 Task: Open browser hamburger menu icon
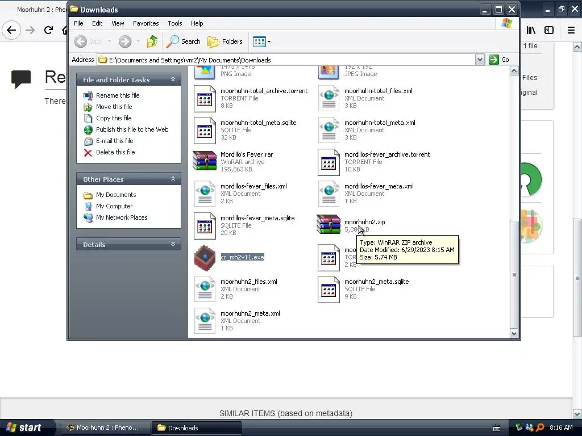pyautogui.click(x=571, y=30)
